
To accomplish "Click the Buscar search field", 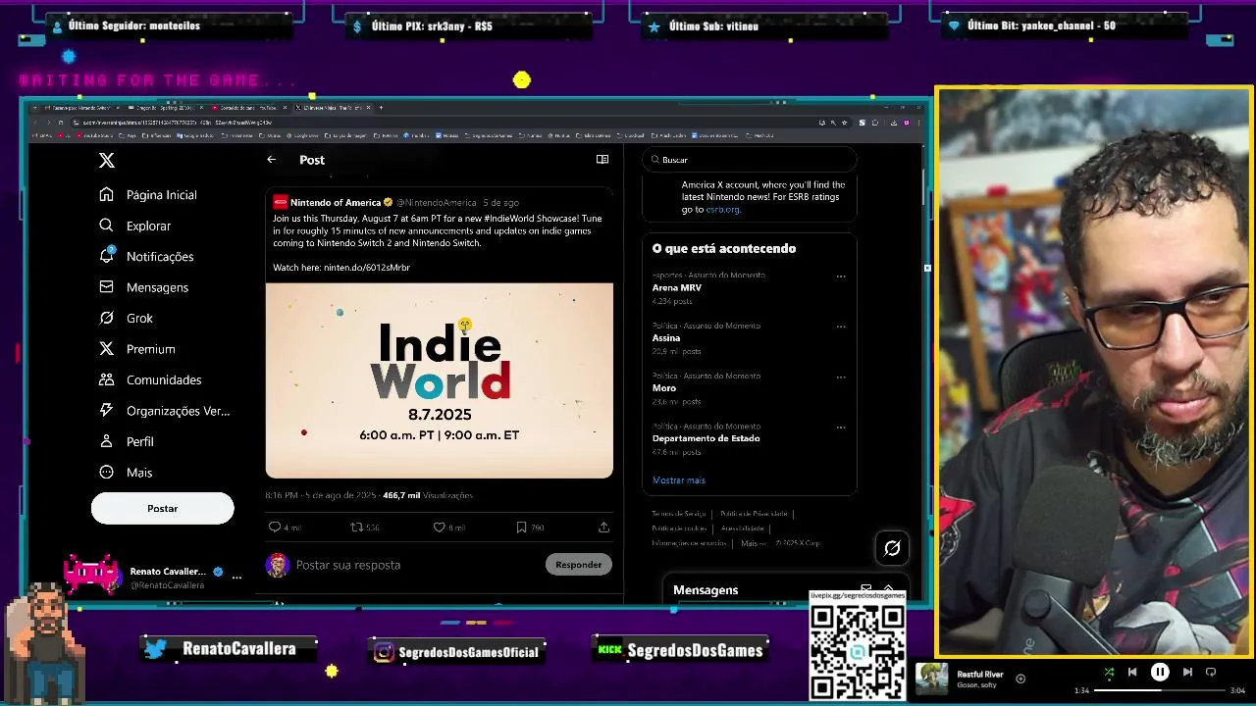I will 750,160.
